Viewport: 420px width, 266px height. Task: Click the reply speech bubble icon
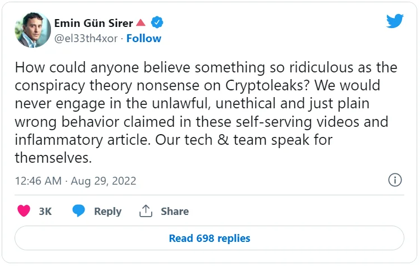[x=79, y=211]
